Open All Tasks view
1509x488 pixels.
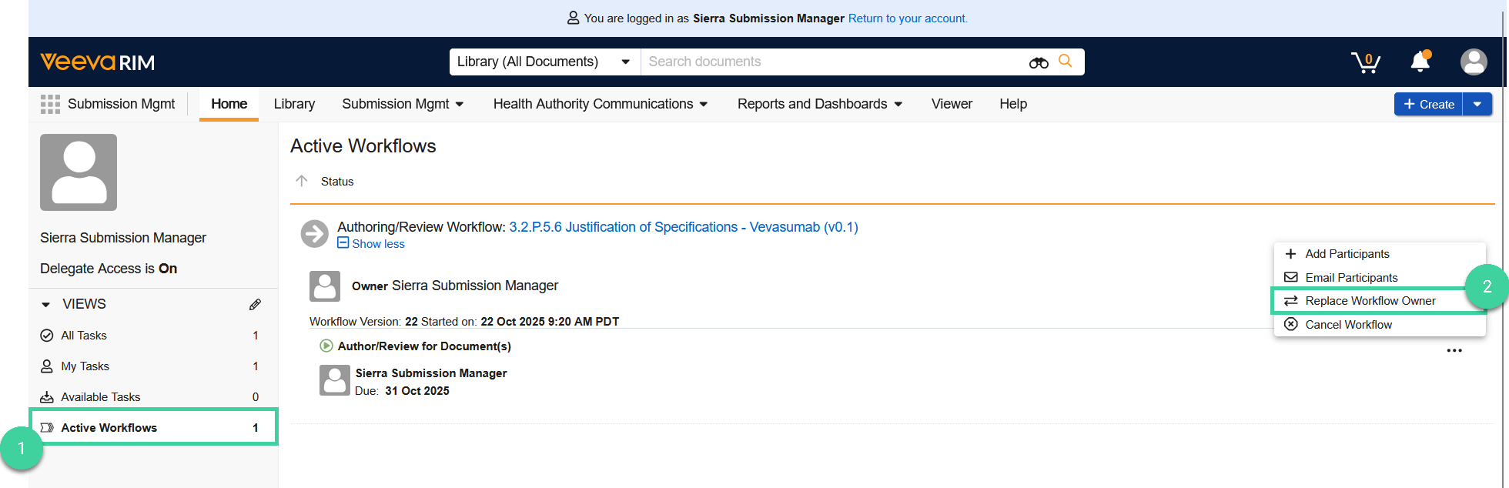(x=152, y=336)
